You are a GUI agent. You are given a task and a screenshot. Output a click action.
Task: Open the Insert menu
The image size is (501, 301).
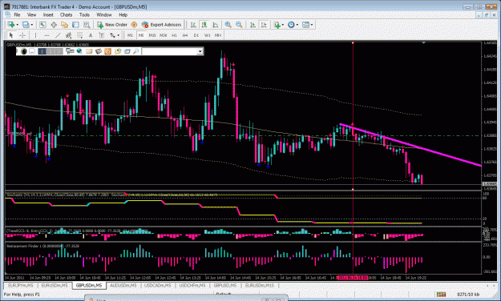click(x=48, y=14)
